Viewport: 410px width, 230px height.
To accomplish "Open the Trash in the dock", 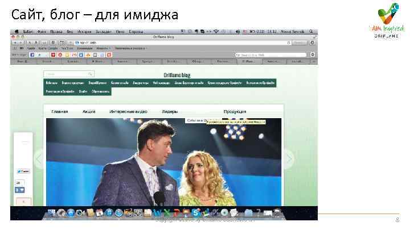I will point(277,213).
